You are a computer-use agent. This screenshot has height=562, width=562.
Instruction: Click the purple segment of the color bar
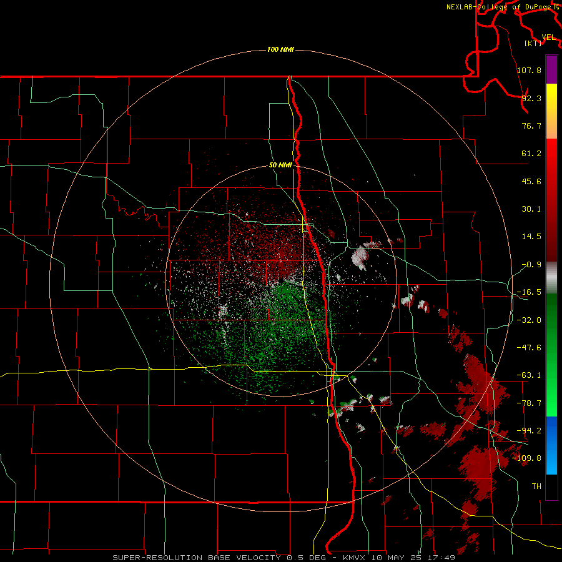click(551, 69)
